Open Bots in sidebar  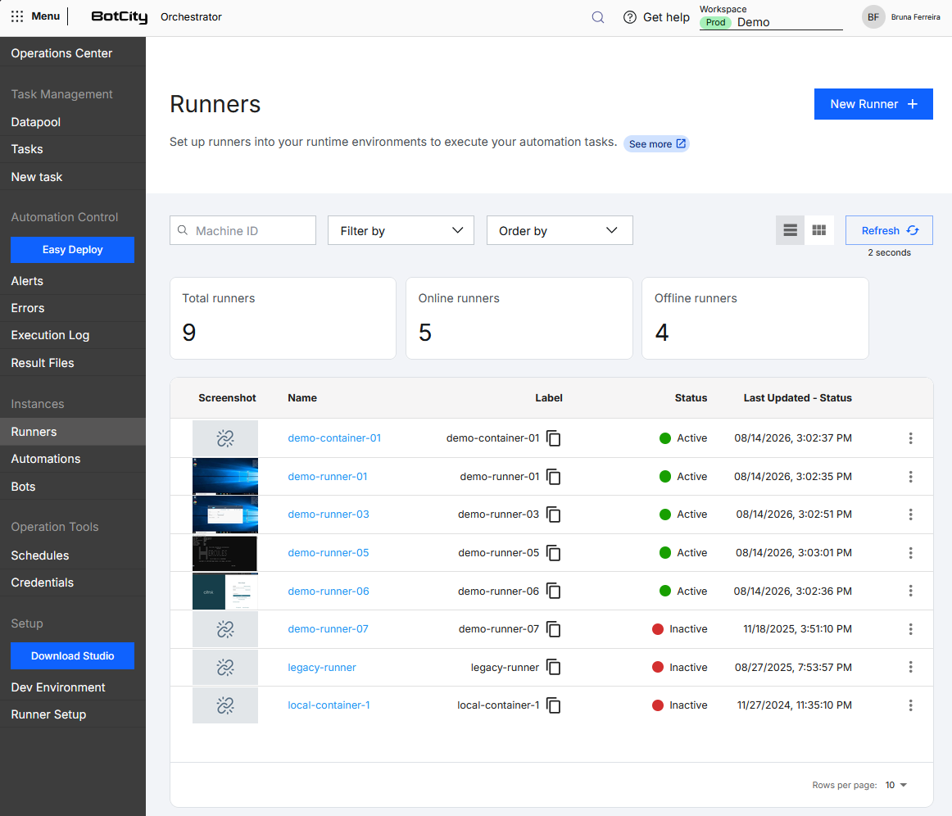coord(23,487)
